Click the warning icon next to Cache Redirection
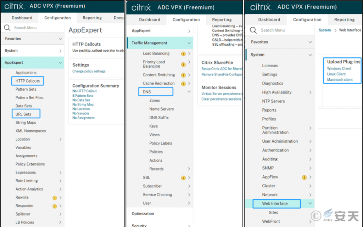The width and height of the screenshot is (363, 227). [183, 84]
